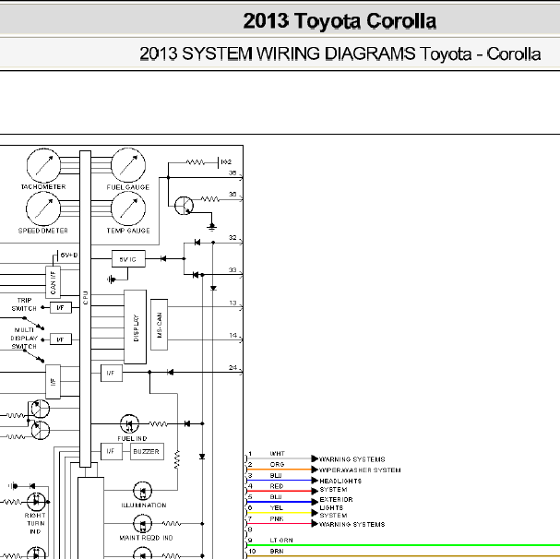Select the ILLUMINATION LED symbol

click(142, 491)
